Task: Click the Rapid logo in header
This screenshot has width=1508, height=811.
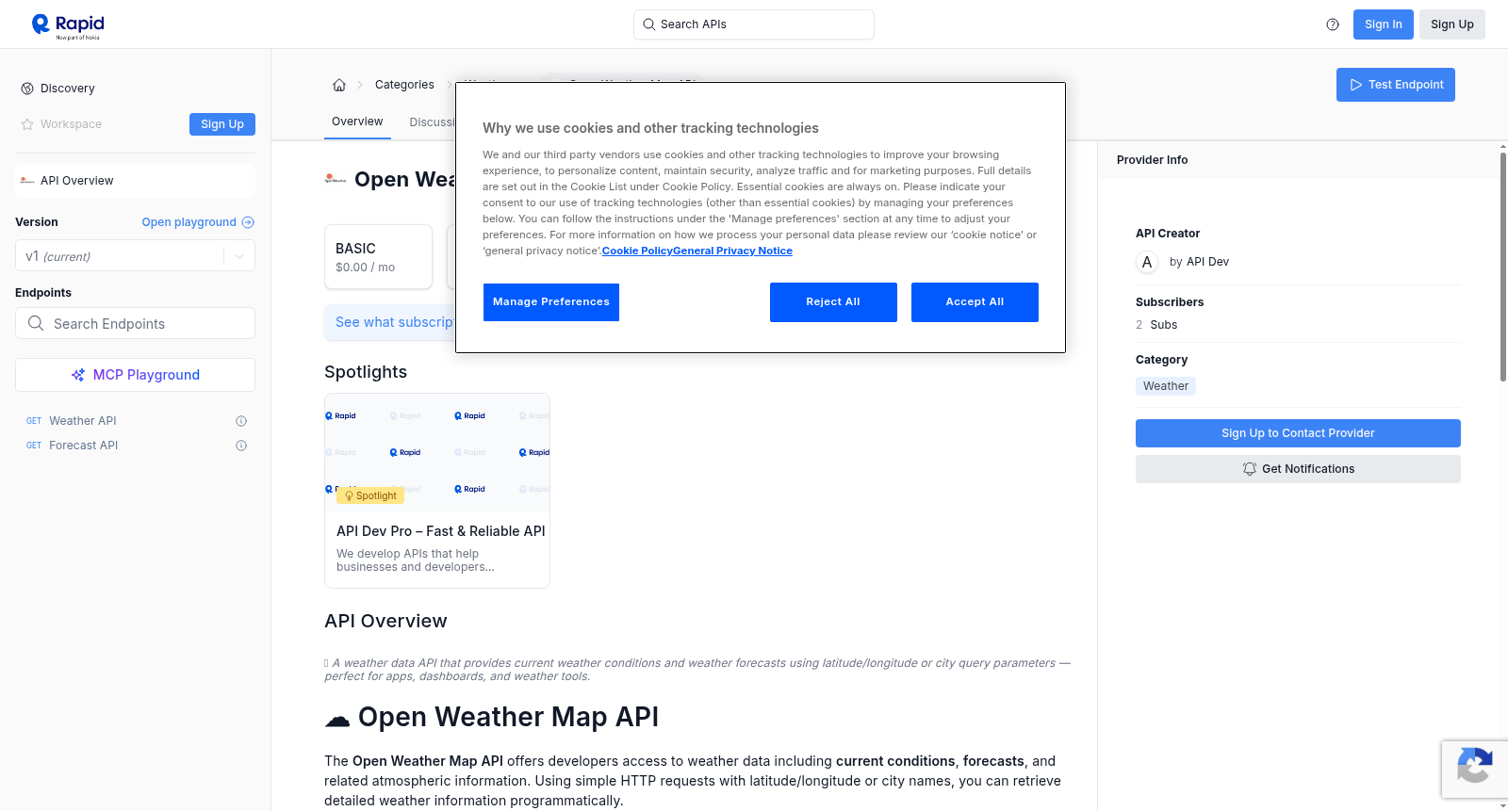Action: [x=68, y=25]
